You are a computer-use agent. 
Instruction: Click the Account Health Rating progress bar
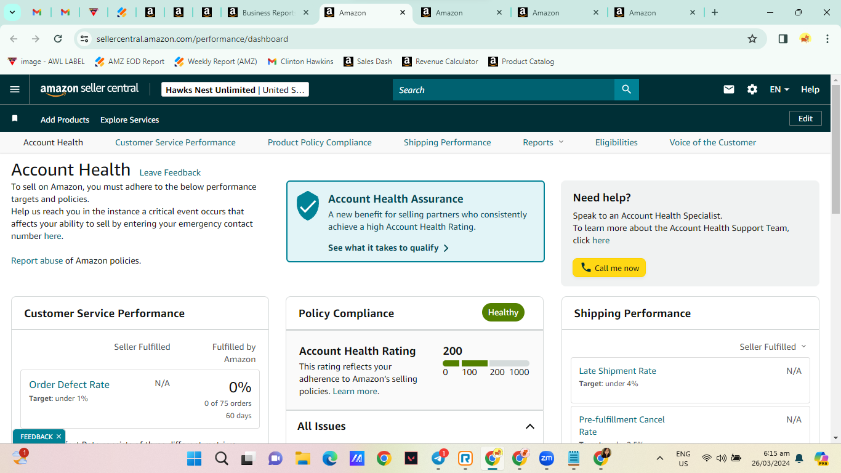[x=486, y=363]
